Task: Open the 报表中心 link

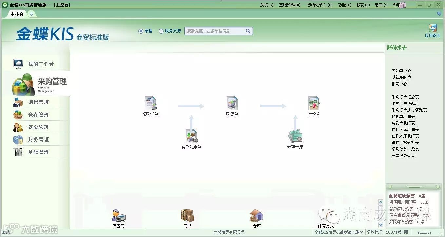Action: (399, 84)
